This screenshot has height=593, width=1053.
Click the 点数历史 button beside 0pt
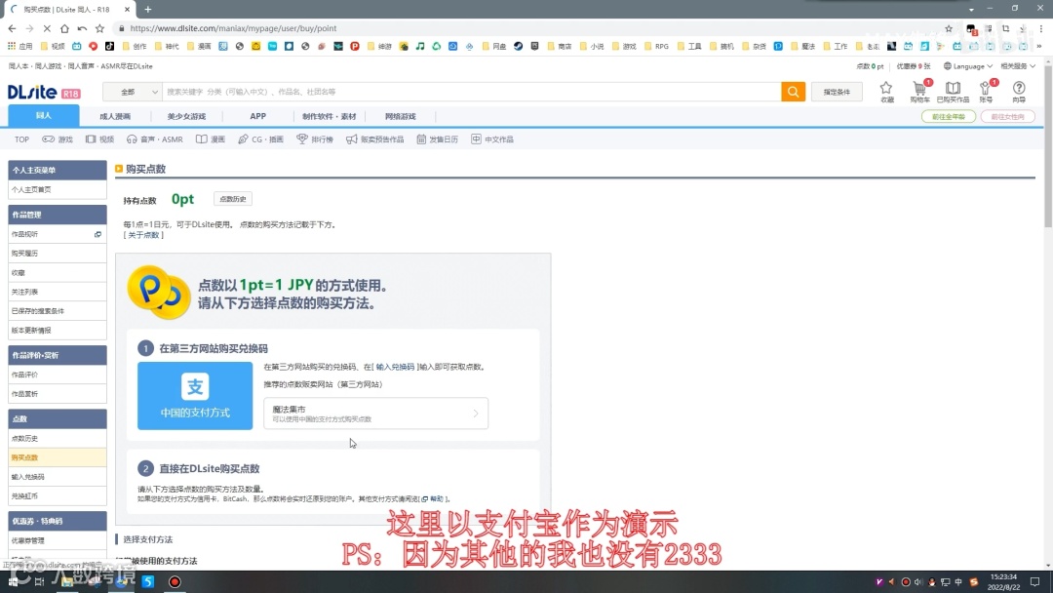tap(233, 199)
